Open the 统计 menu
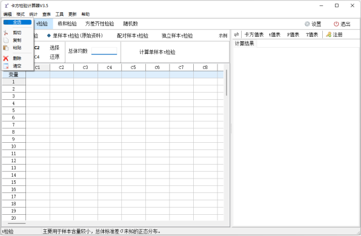 click(x=33, y=15)
